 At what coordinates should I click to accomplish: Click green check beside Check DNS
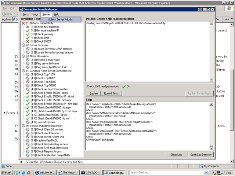(28, 38)
